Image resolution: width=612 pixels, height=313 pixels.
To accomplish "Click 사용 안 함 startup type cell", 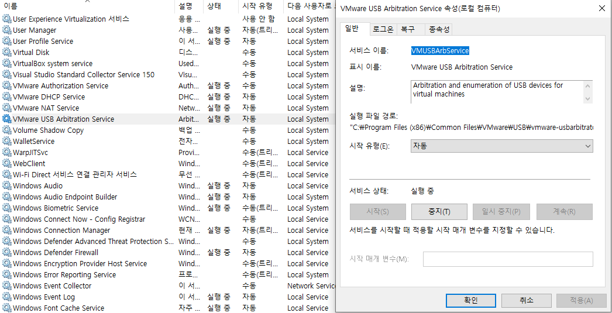I will [259, 19].
